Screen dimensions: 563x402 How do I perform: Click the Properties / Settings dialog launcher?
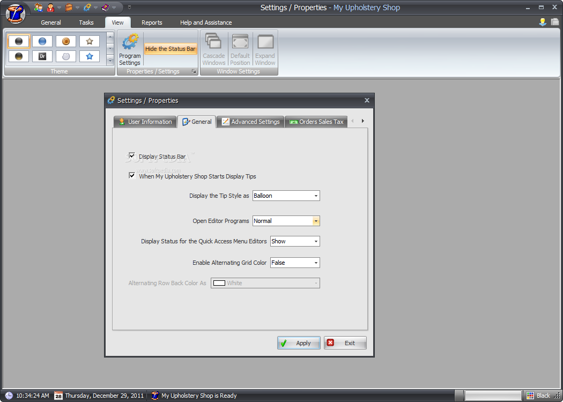tap(194, 71)
